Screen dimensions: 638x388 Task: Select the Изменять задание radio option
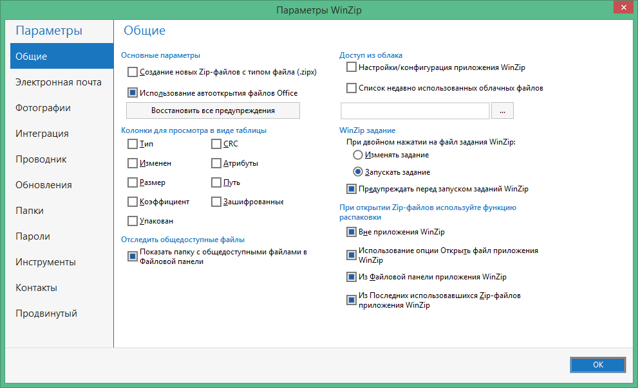click(x=358, y=155)
